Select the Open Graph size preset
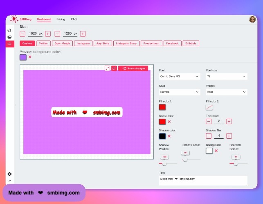The image size is (263, 204). tap(62, 43)
